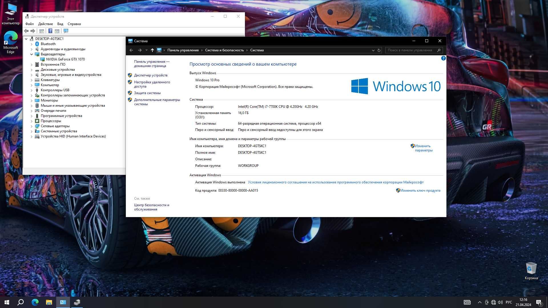This screenshot has width=548, height=308.
Task: Open the volume tray icon
Action: (500, 302)
